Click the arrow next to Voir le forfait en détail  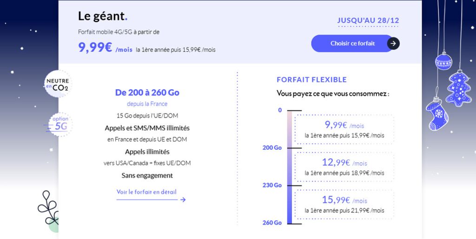click(183, 199)
